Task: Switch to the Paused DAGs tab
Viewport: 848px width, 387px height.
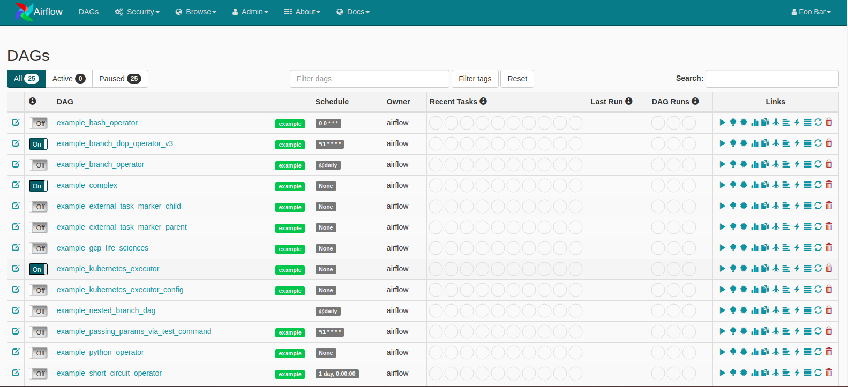Action: (120, 79)
